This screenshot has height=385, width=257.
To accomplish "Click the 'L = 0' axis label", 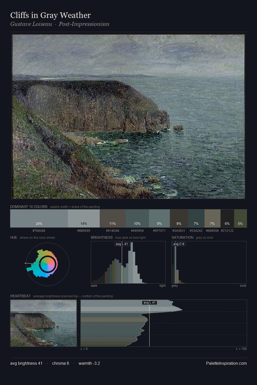I will point(84,349).
